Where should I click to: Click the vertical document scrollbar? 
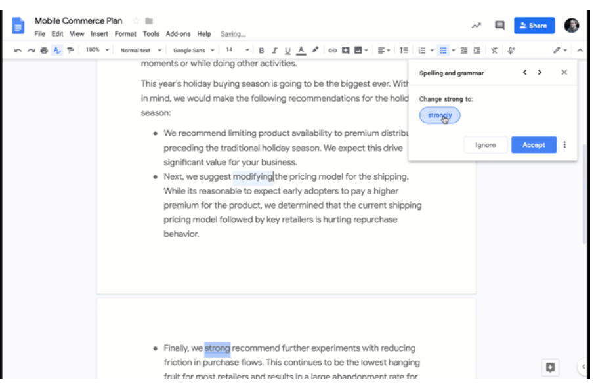584,193
